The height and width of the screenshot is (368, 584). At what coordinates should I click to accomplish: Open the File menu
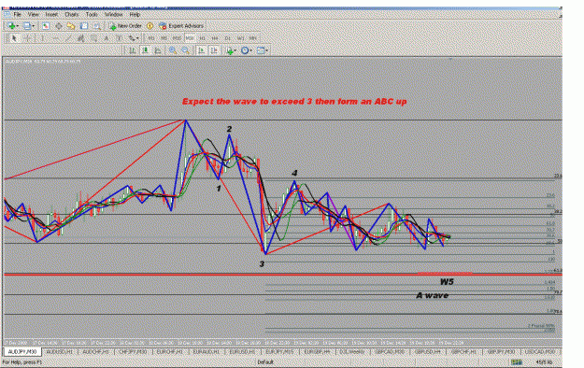(x=17, y=15)
